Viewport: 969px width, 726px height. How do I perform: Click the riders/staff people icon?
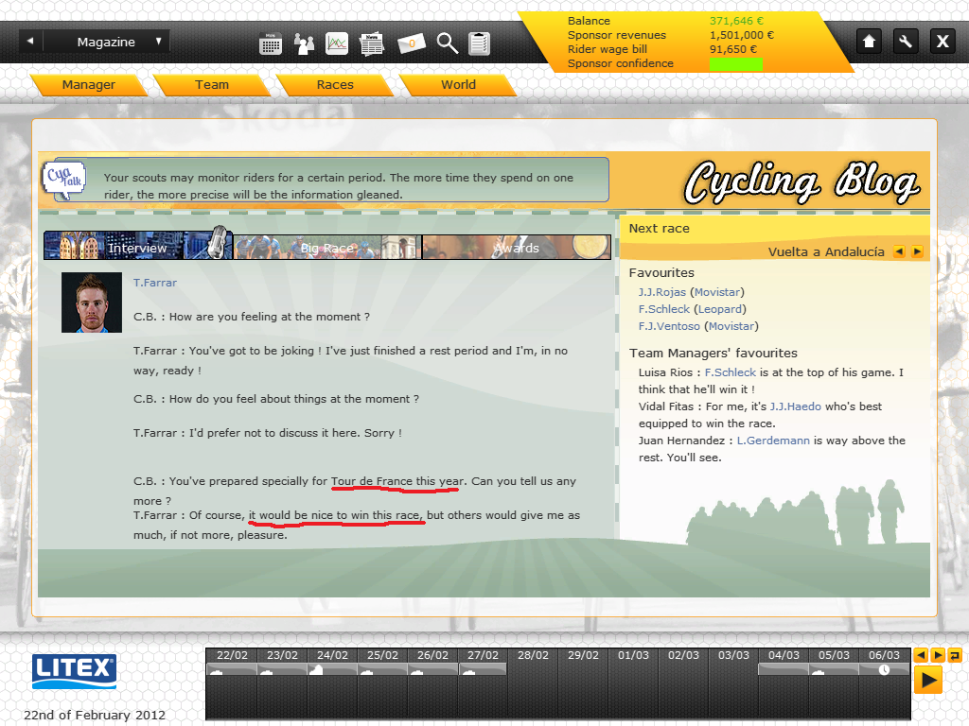coord(304,43)
